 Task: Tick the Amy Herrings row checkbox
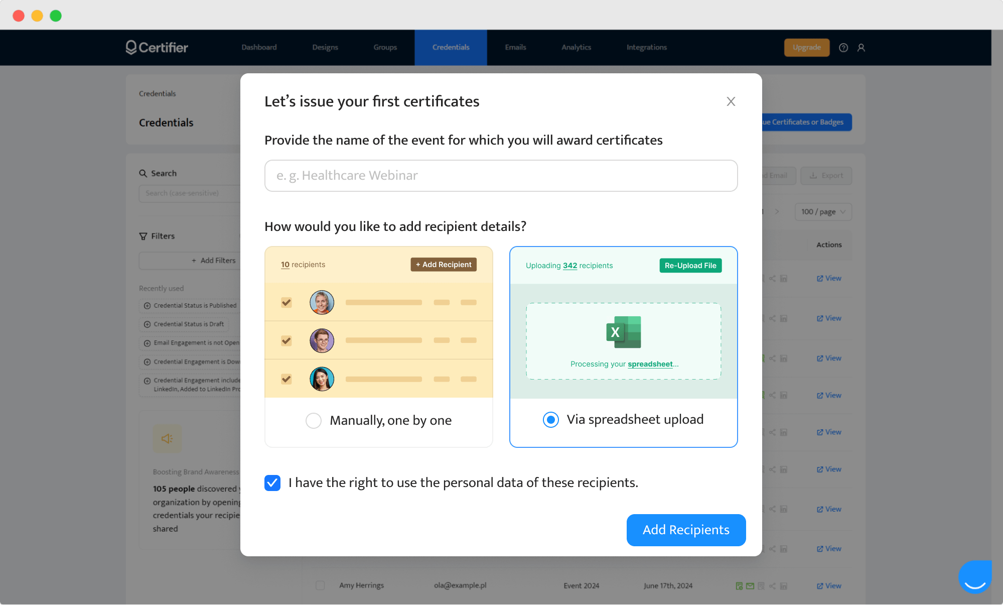pos(320,585)
